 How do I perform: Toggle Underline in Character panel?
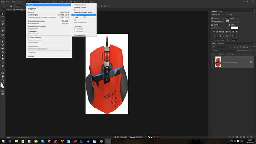233,32
